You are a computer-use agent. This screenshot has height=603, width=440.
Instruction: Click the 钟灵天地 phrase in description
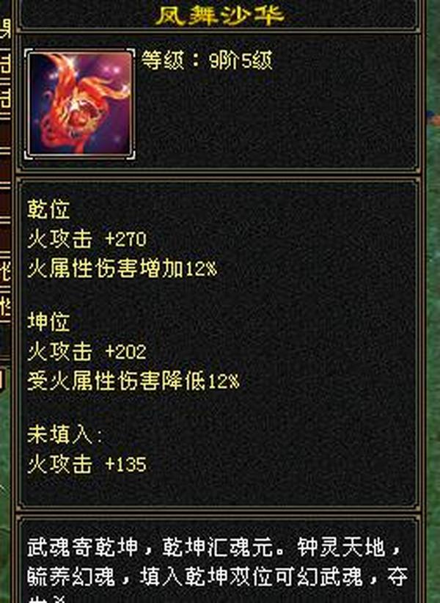(x=340, y=548)
